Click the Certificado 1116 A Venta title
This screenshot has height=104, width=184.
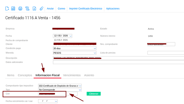click(33, 18)
